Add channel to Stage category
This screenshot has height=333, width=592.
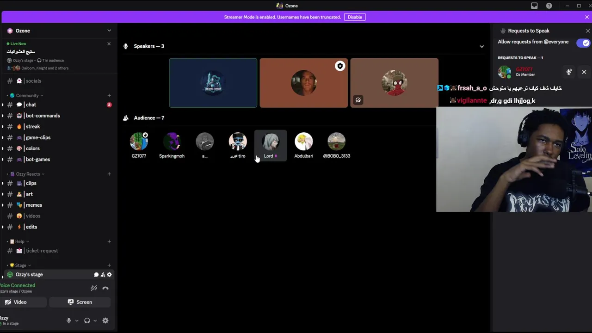(109, 265)
